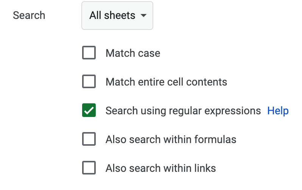The image size is (302, 190).
Task: Click the green checkmark icon
Action: [89, 111]
